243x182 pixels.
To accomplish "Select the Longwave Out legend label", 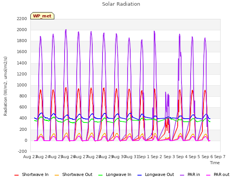I will click(x=159, y=174).
